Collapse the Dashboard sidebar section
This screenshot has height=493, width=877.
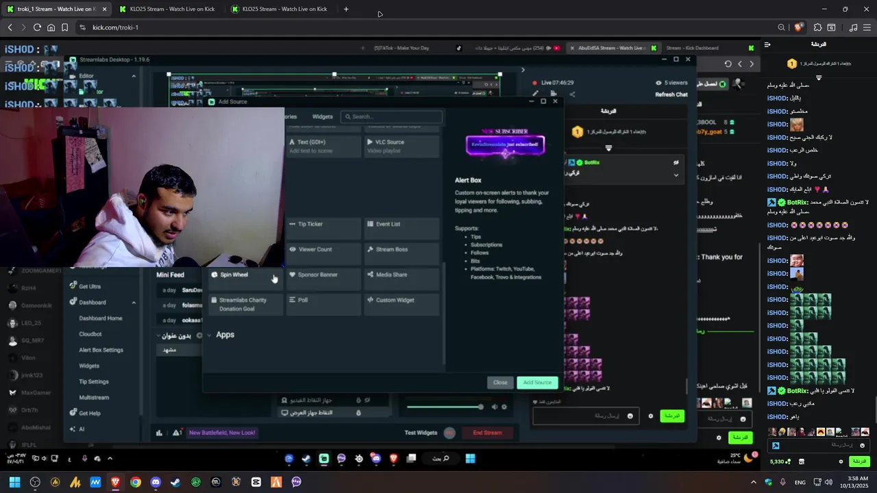(x=134, y=303)
